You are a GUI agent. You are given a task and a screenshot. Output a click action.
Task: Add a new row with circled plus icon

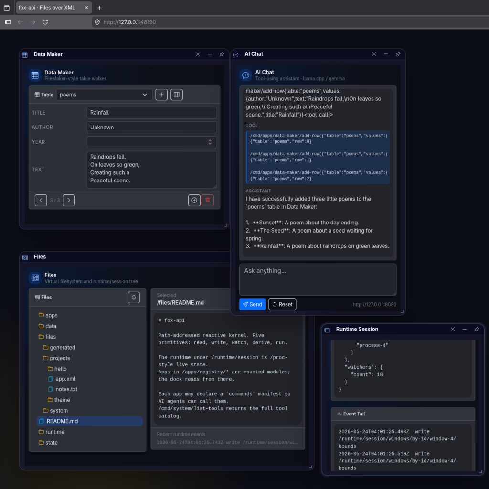click(x=194, y=200)
